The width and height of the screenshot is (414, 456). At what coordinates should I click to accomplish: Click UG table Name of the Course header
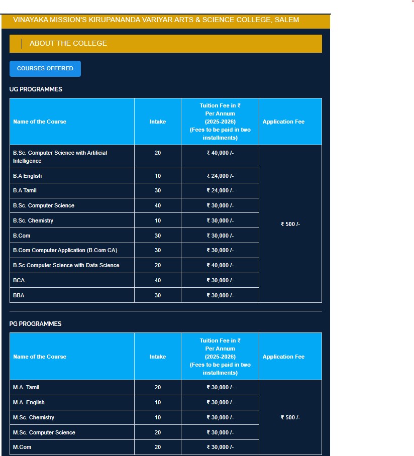pyautogui.click(x=72, y=122)
